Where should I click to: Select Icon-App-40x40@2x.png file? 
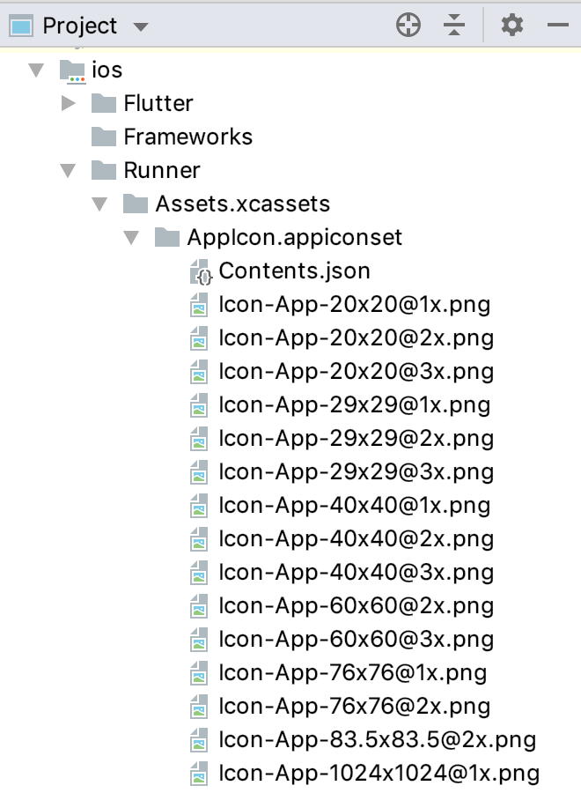(342, 539)
